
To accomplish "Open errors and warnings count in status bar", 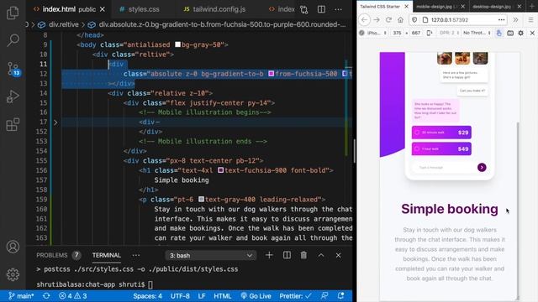I will point(72,296).
